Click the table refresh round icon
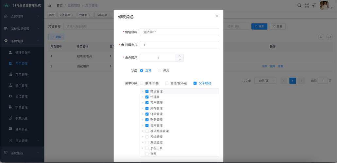The height and width of the screenshot is (163, 337). coord(329,37)
